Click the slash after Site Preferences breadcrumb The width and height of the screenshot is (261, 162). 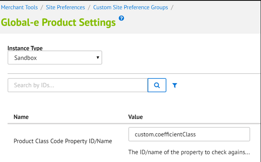(x=89, y=7)
